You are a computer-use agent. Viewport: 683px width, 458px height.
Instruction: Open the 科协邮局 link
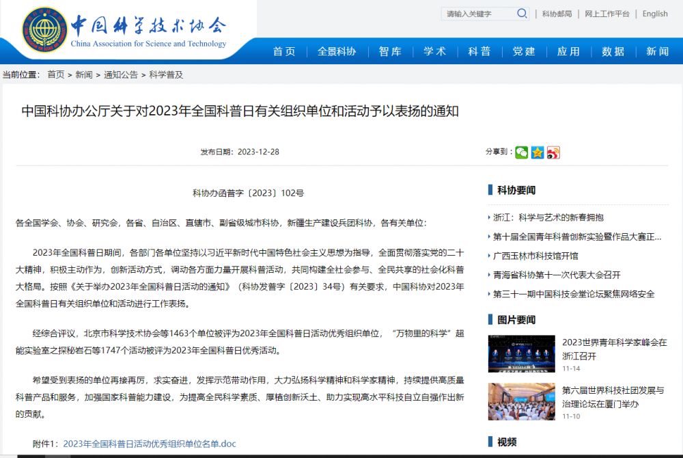click(x=556, y=14)
